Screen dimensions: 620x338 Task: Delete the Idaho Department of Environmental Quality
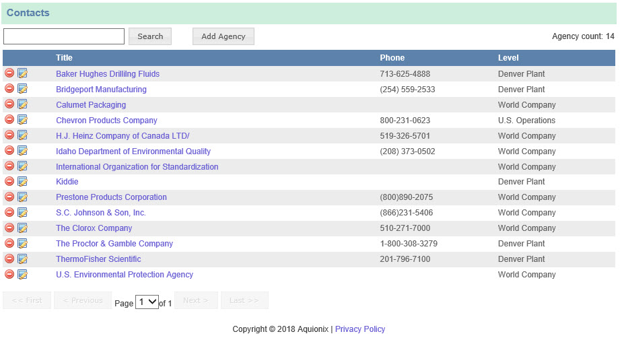click(9, 150)
